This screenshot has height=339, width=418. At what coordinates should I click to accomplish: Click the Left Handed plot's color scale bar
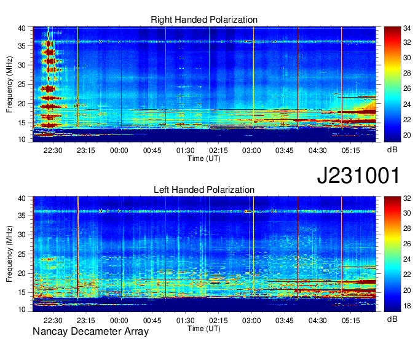[392, 254]
